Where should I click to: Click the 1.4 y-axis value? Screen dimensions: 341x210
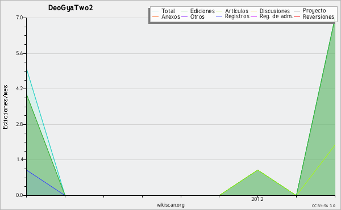click(x=19, y=159)
